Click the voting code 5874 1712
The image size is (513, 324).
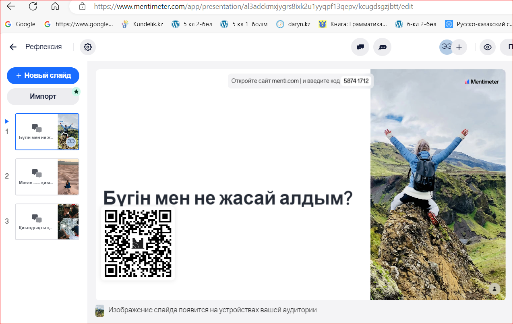tap(356, 81)
